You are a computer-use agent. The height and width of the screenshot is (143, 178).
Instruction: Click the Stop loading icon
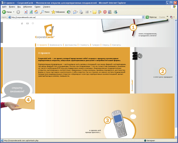tap(26, 12)
